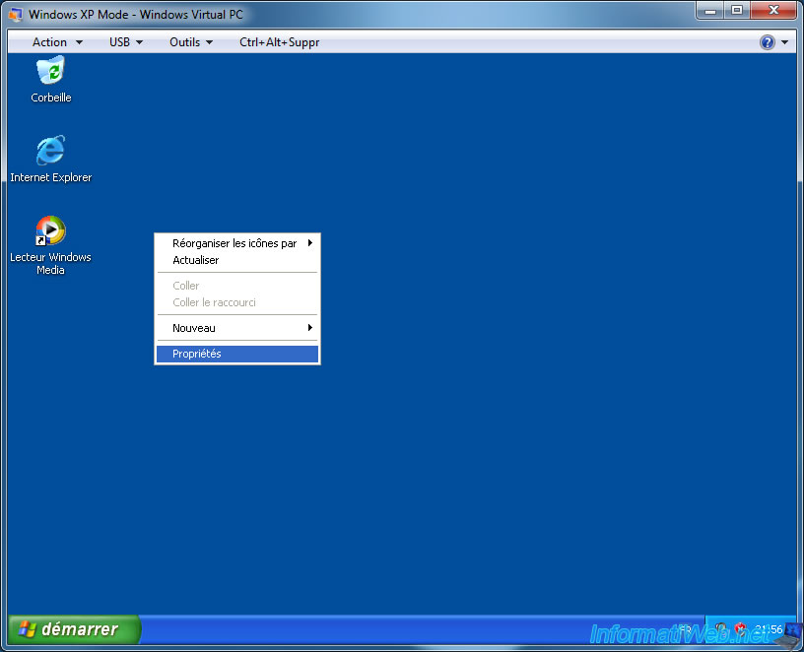Click the FR language indicator in taskbar

pyautogui.click(x=686, y=629)
